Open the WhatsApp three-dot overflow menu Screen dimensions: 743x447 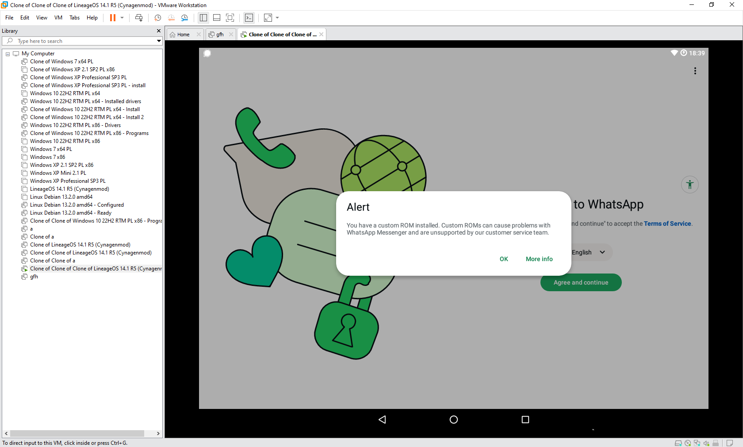coord(695,71)
